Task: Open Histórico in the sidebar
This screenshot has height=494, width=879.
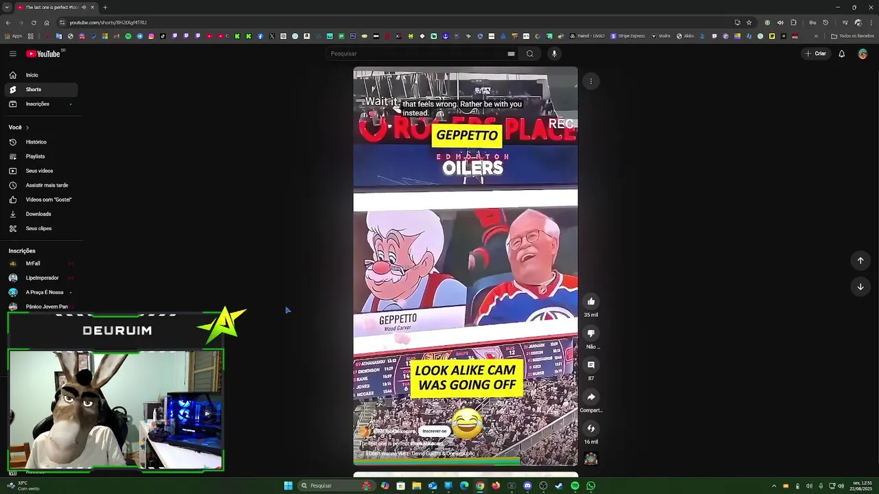Action: [x=41, y=142]
